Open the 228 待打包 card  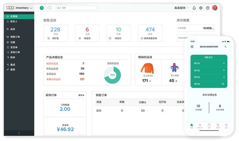point(56,33)
